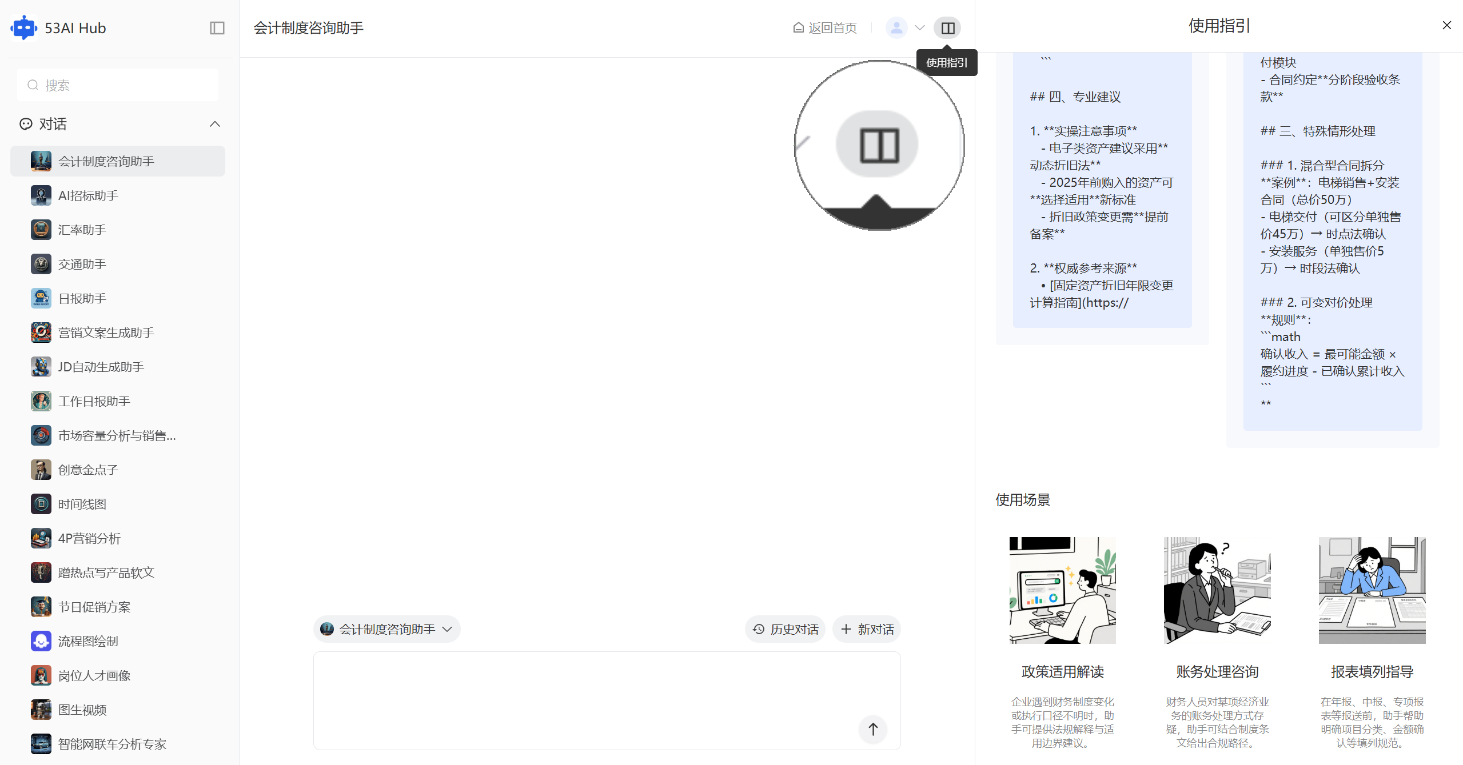Click the 日报助手 avatar icon
The height and width of the screenshot is (765, 1463).
click(x=41, y=298)
